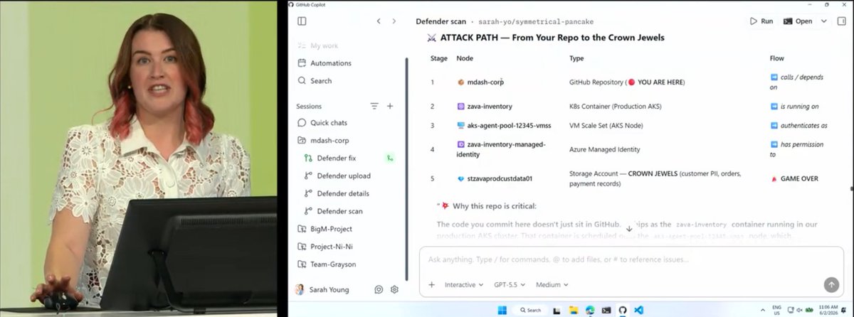Open the Defender scan session in sidebar
Screen dimensions: 854x317
pyautogui.click(x=334, y=211)
